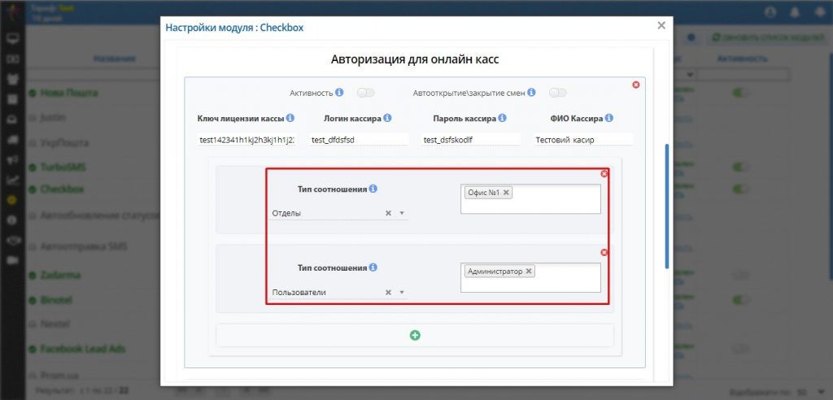The height and width of the screenshot is (400, 833).
Task: Open the info icon for Пароль кассира
Action: (x=503, y=118)
